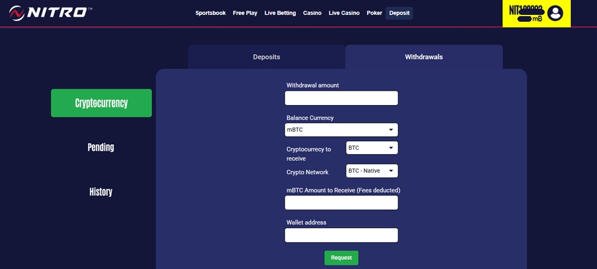Screen dimensions: 597x269
Task: Select the Deposit nav item
Action: point(399,13)
